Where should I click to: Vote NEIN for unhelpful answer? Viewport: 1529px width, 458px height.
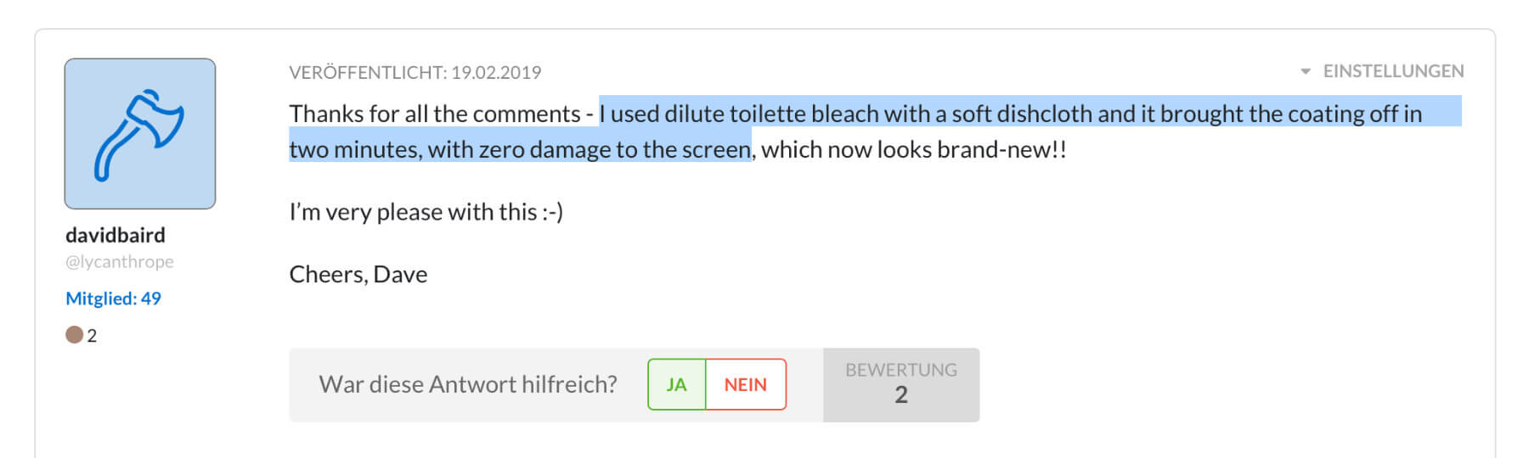coord(745,384)
